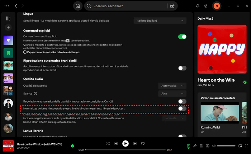This screenshot has width=251, height=154.
Task: Click the 'Qualità audio' section heading
Action: tap(33, 79)
